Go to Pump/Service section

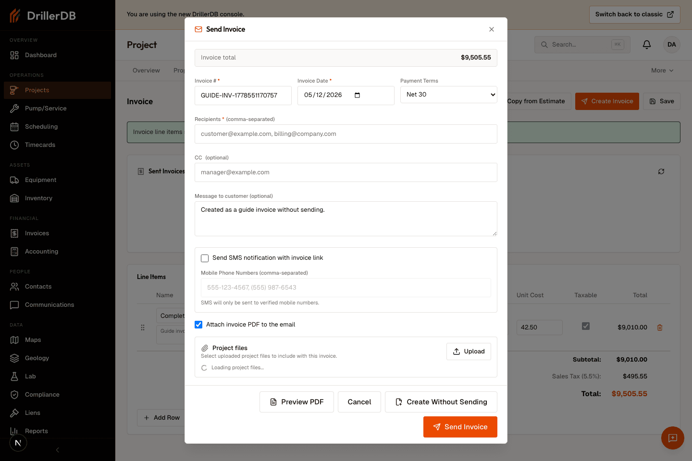tap(57, 109)
